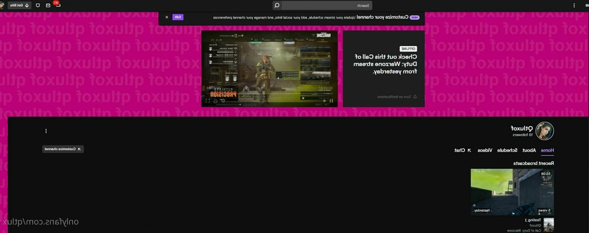Click the 19 followers count
589x233 pixels.
pyautogui.click(x=523, y=135)
